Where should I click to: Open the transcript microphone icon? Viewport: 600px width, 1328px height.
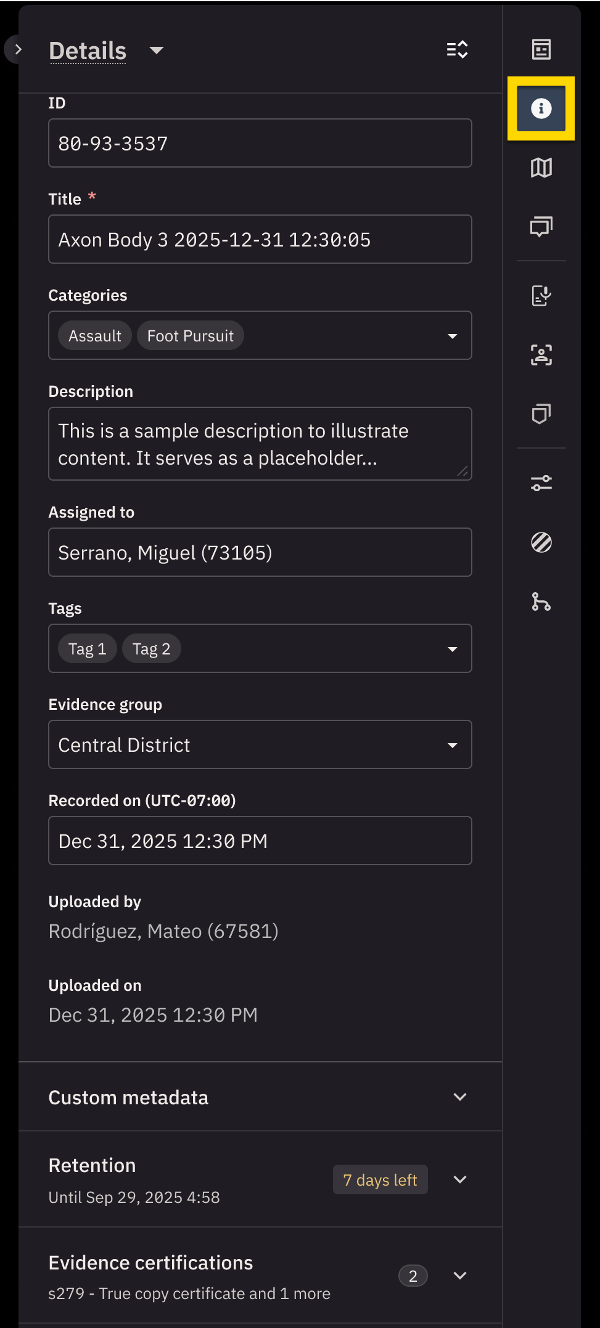pyautogui.click(x=541, y=296)
